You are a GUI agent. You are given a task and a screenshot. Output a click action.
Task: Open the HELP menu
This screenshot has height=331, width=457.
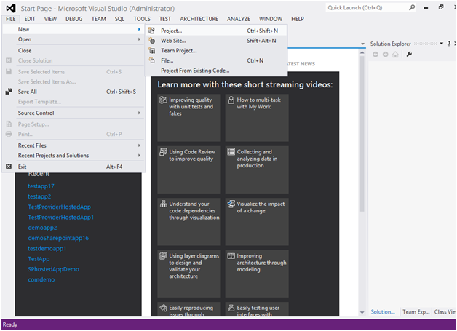[298, 19]
